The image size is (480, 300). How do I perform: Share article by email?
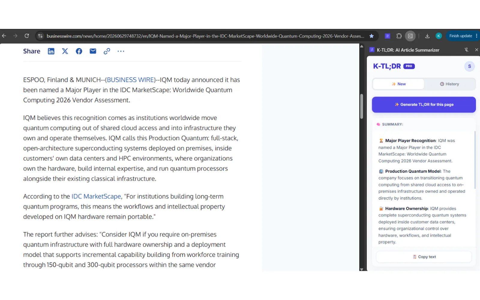point(93,51)
